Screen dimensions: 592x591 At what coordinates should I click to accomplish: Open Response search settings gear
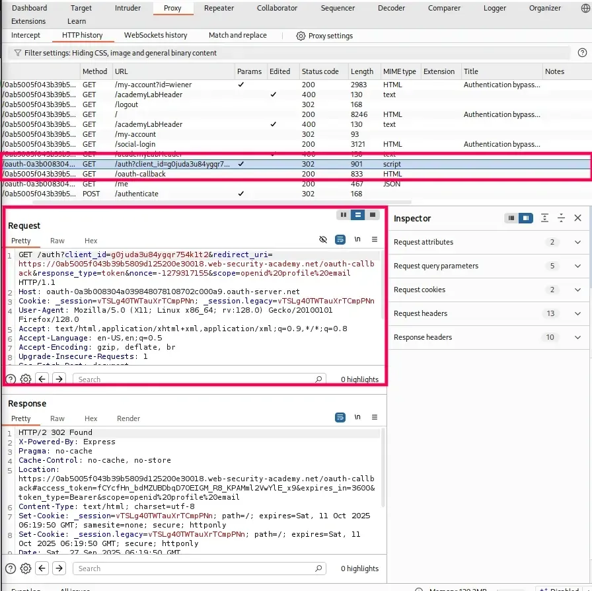tap(26, 569)
